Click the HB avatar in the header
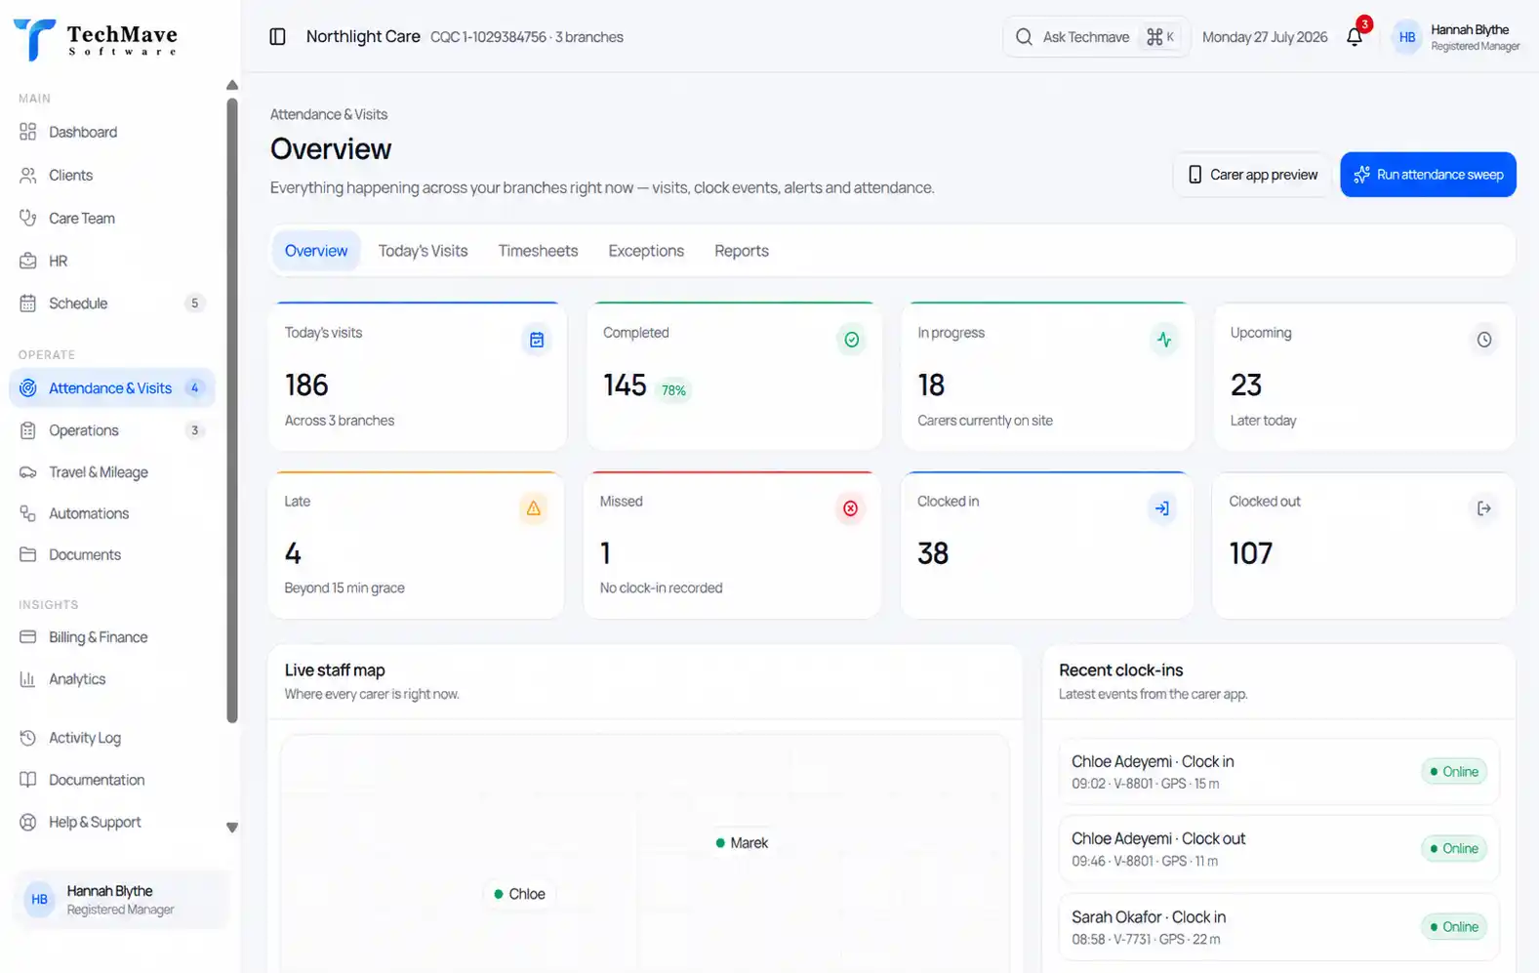The height and width of the screenshot is (973, 1539). (1406, 37)
